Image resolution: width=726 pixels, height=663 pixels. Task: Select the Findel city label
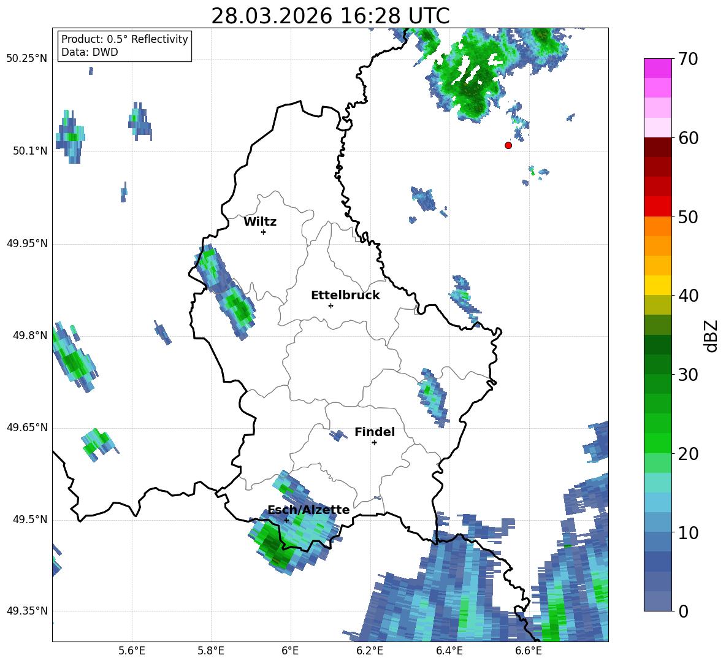375,432
